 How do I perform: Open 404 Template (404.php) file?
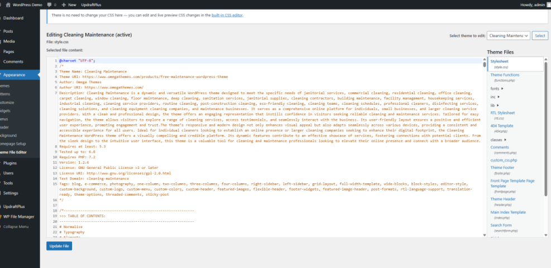point(502,128)
